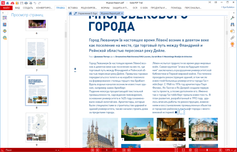The width and height of the screenshot is (237, 152).
Task: Expand the 129% zoom dropdown
Action: [232, 150]
